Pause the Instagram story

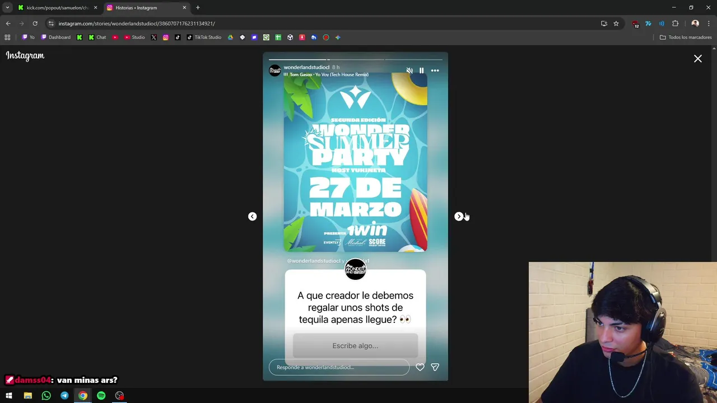[x=422, y=71]
